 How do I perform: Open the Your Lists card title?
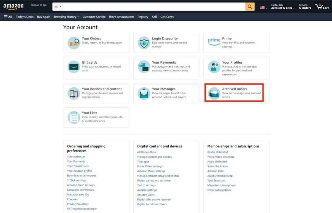pos(90,113)
